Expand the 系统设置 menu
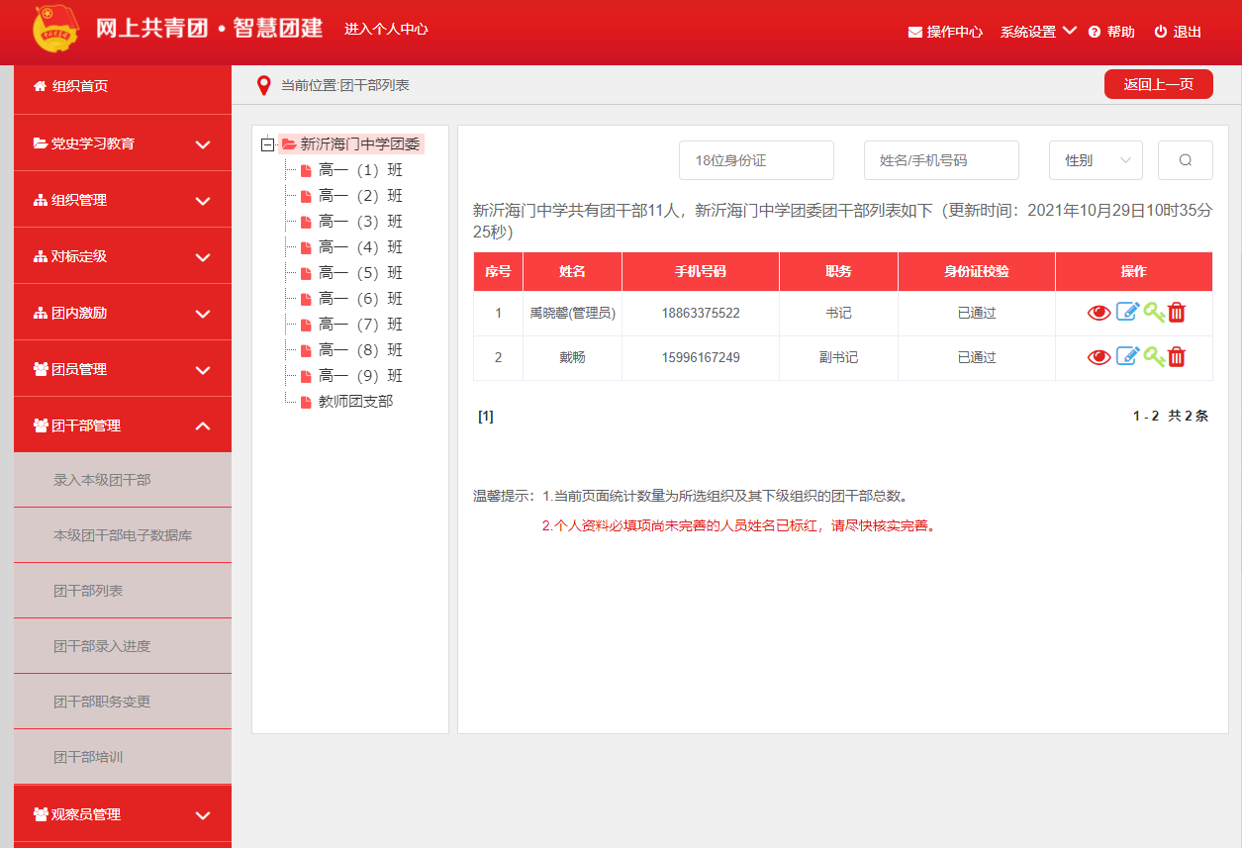Viewport: 1242px width, 848px height. click(1038, 32)
